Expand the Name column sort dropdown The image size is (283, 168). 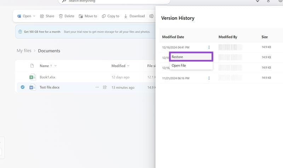[56, 66]
